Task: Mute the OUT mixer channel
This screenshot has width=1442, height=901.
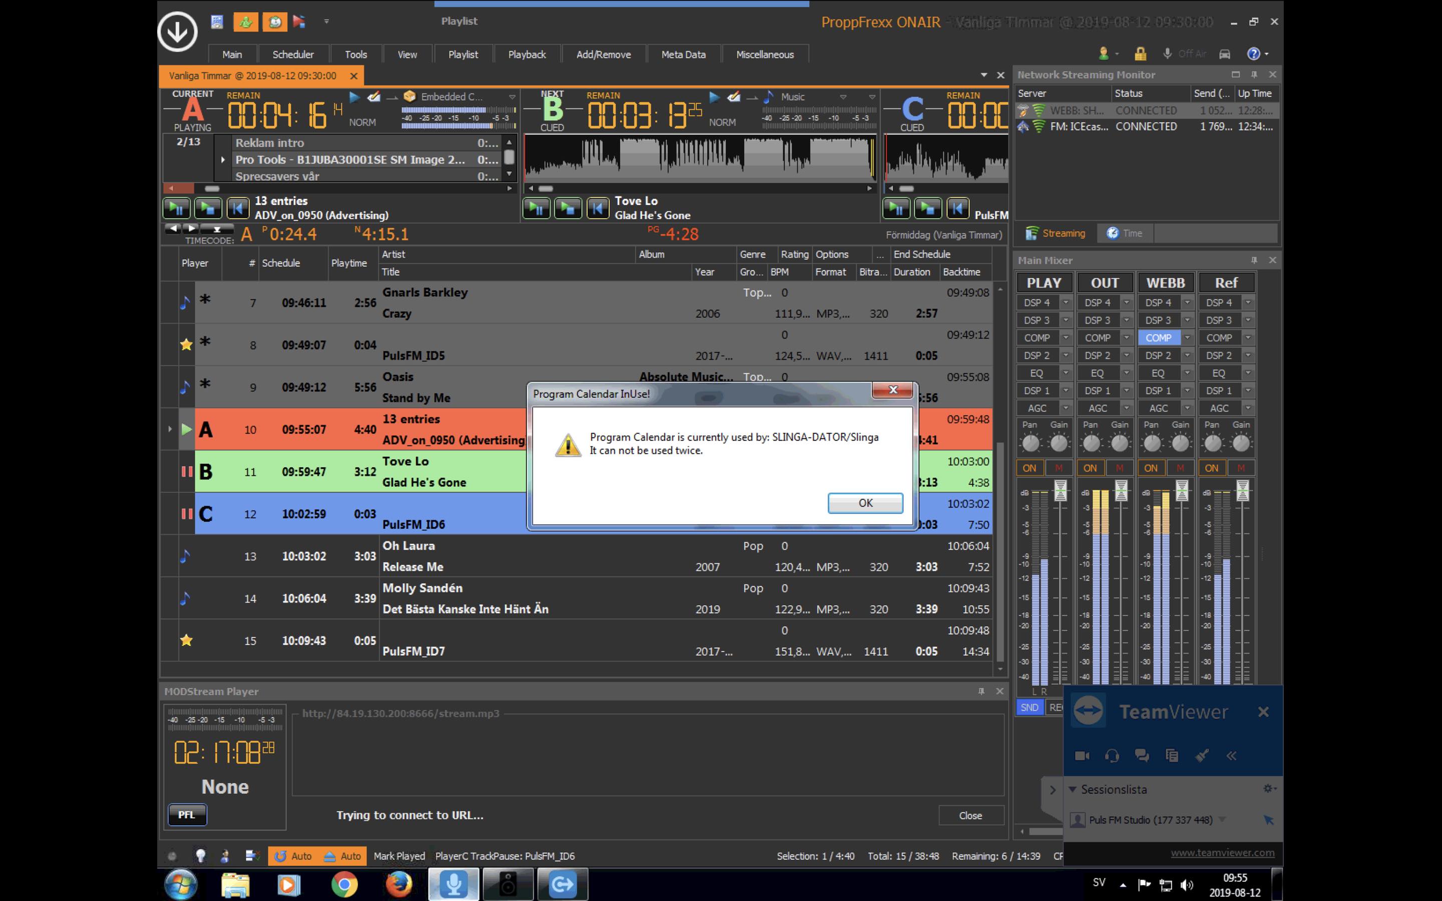Action: pyautogui.click(x=1119, y=469)
